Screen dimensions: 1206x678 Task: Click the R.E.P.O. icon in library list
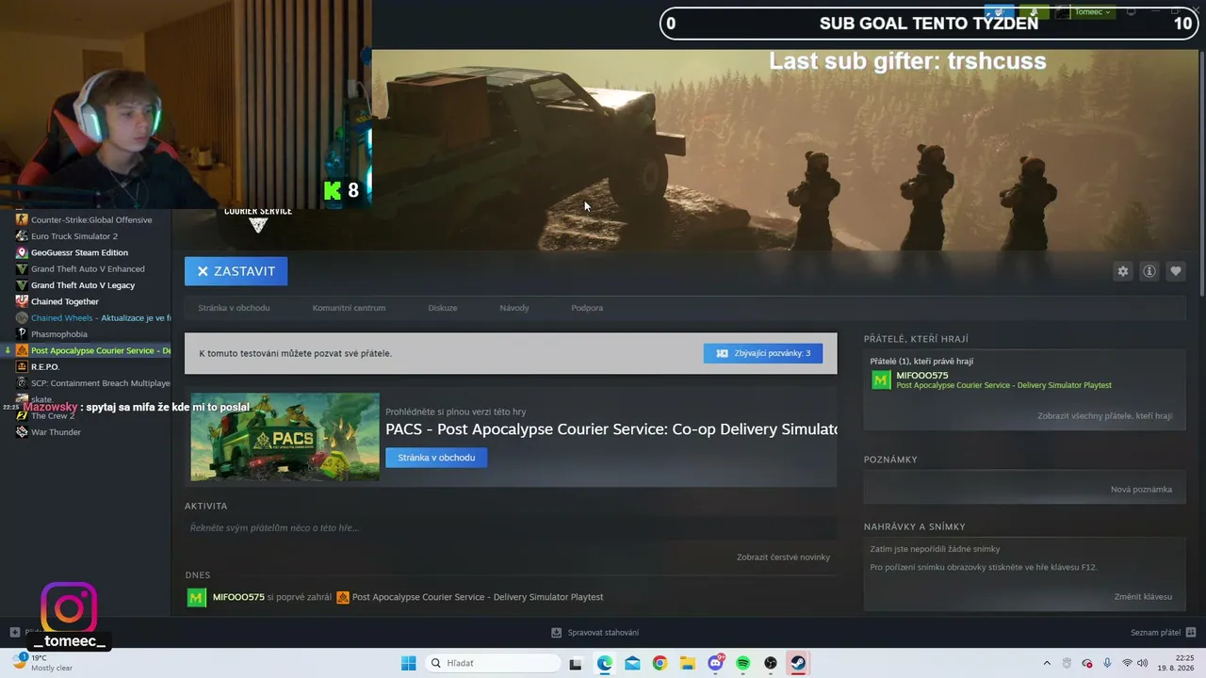22,366
